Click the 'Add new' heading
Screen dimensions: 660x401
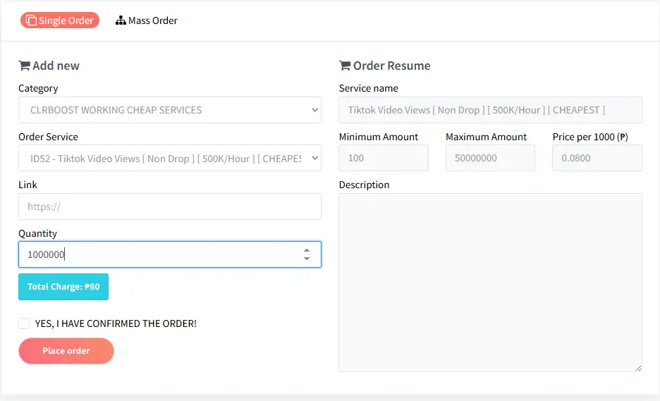point(56,66)
